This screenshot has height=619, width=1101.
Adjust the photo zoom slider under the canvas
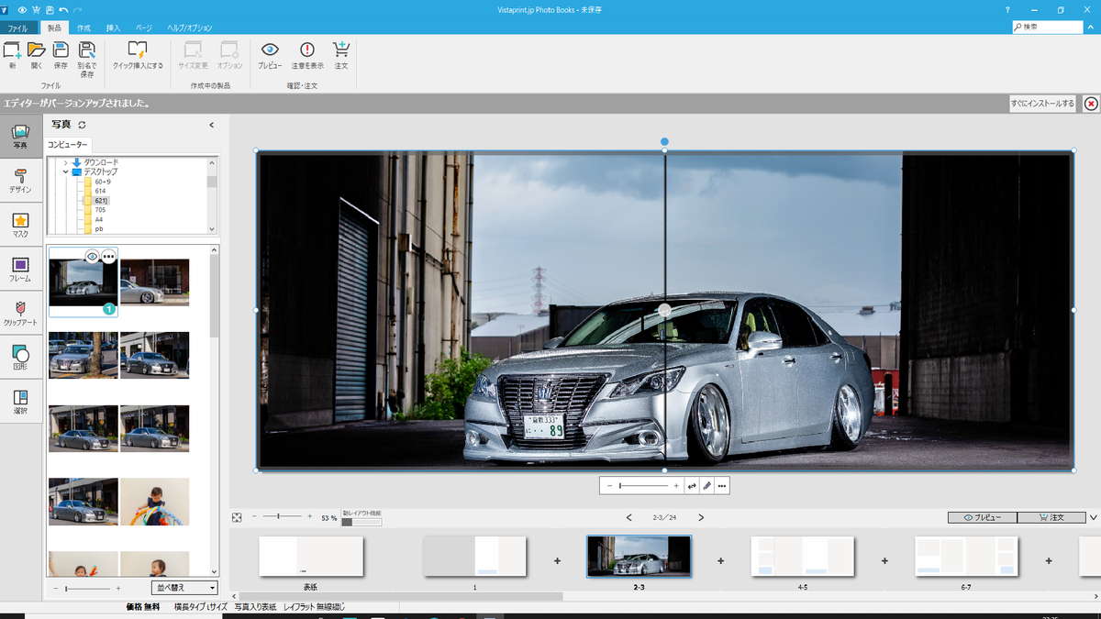643,486
